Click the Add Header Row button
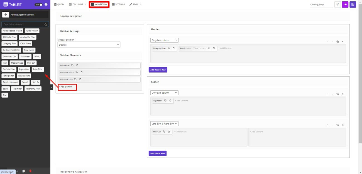Viewport: 362px width, 174px height. (x=158, y=70)
